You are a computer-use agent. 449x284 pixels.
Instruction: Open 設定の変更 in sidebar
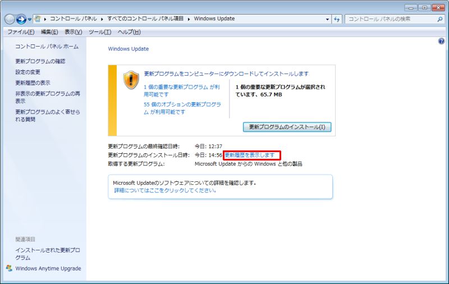pyautogui.click(x=28, y=72)
